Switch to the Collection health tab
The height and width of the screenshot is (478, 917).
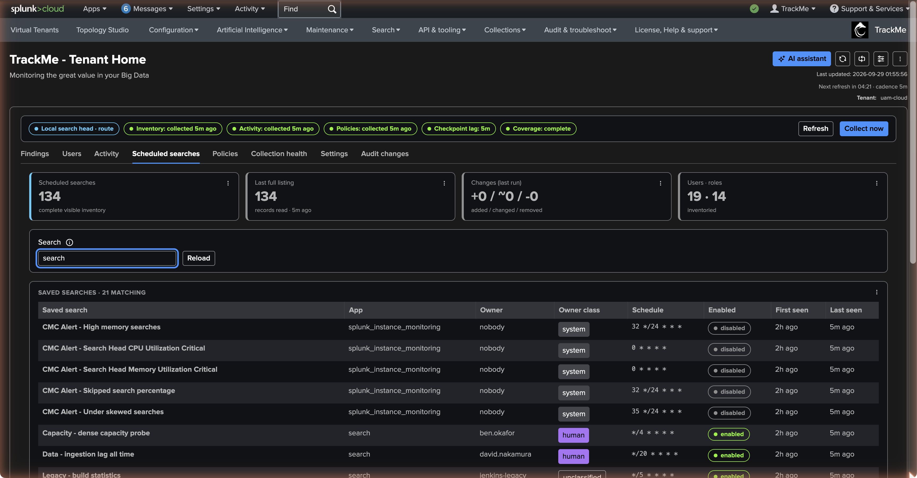click(279, 153)
